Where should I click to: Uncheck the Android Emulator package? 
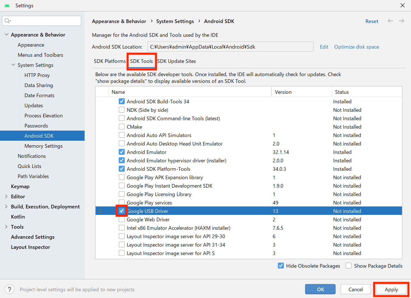122,152
